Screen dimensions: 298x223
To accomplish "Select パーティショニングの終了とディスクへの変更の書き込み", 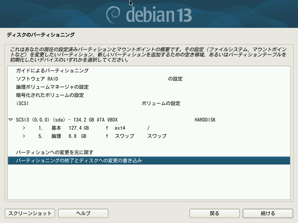I will pyautogui.click(x=79, y=161).
